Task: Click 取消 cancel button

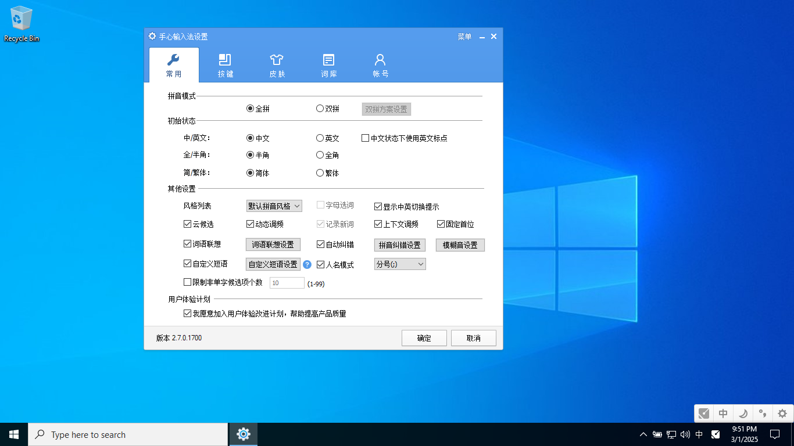Action: [474, 338]
